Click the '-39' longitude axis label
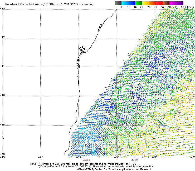This screenshot has width=195, height=171. [x=79, y=157]
